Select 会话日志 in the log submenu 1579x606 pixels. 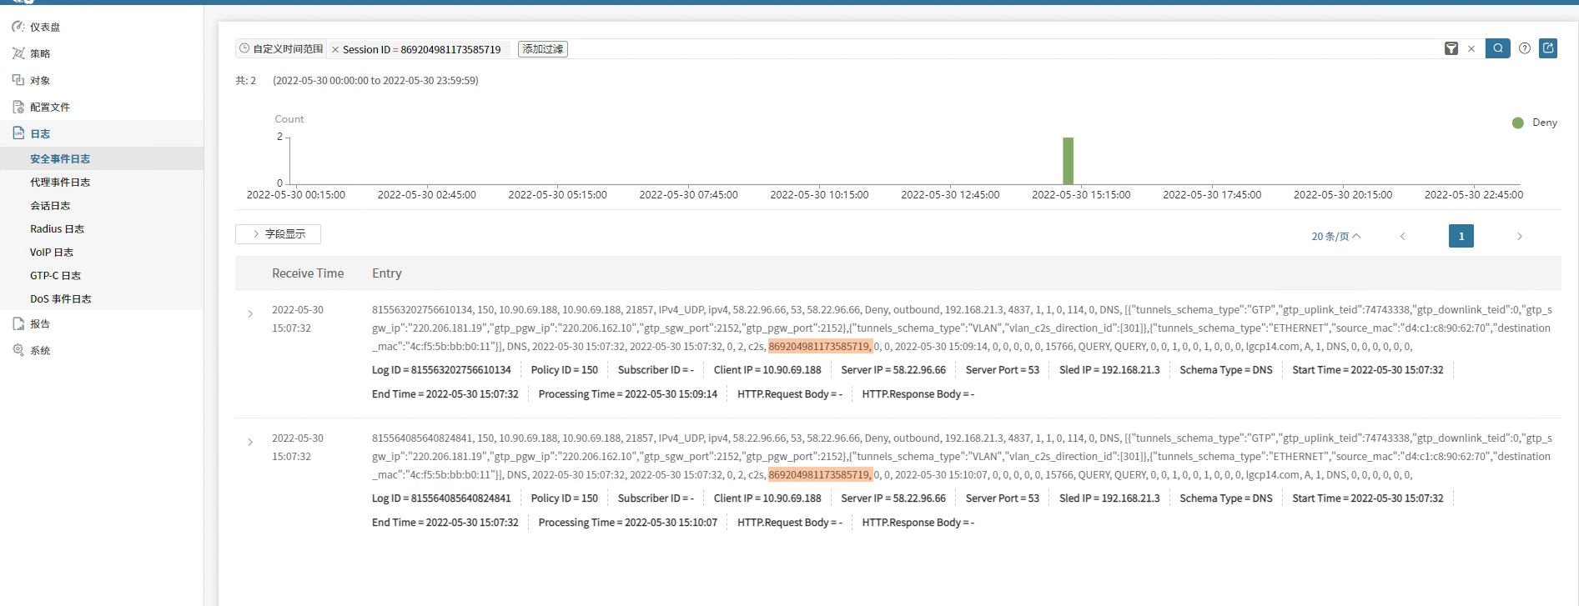50,206
